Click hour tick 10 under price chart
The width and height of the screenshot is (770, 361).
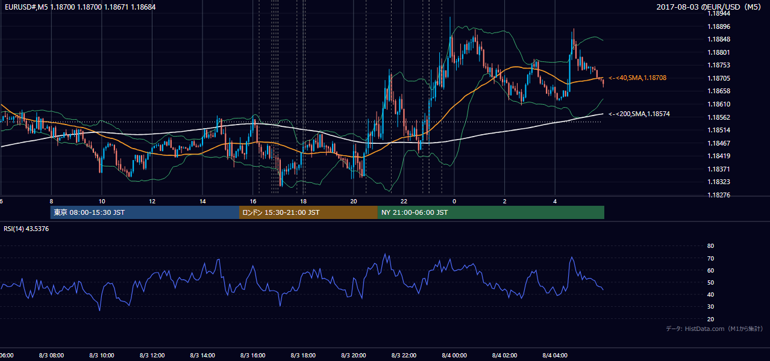[x=102, y=202]
